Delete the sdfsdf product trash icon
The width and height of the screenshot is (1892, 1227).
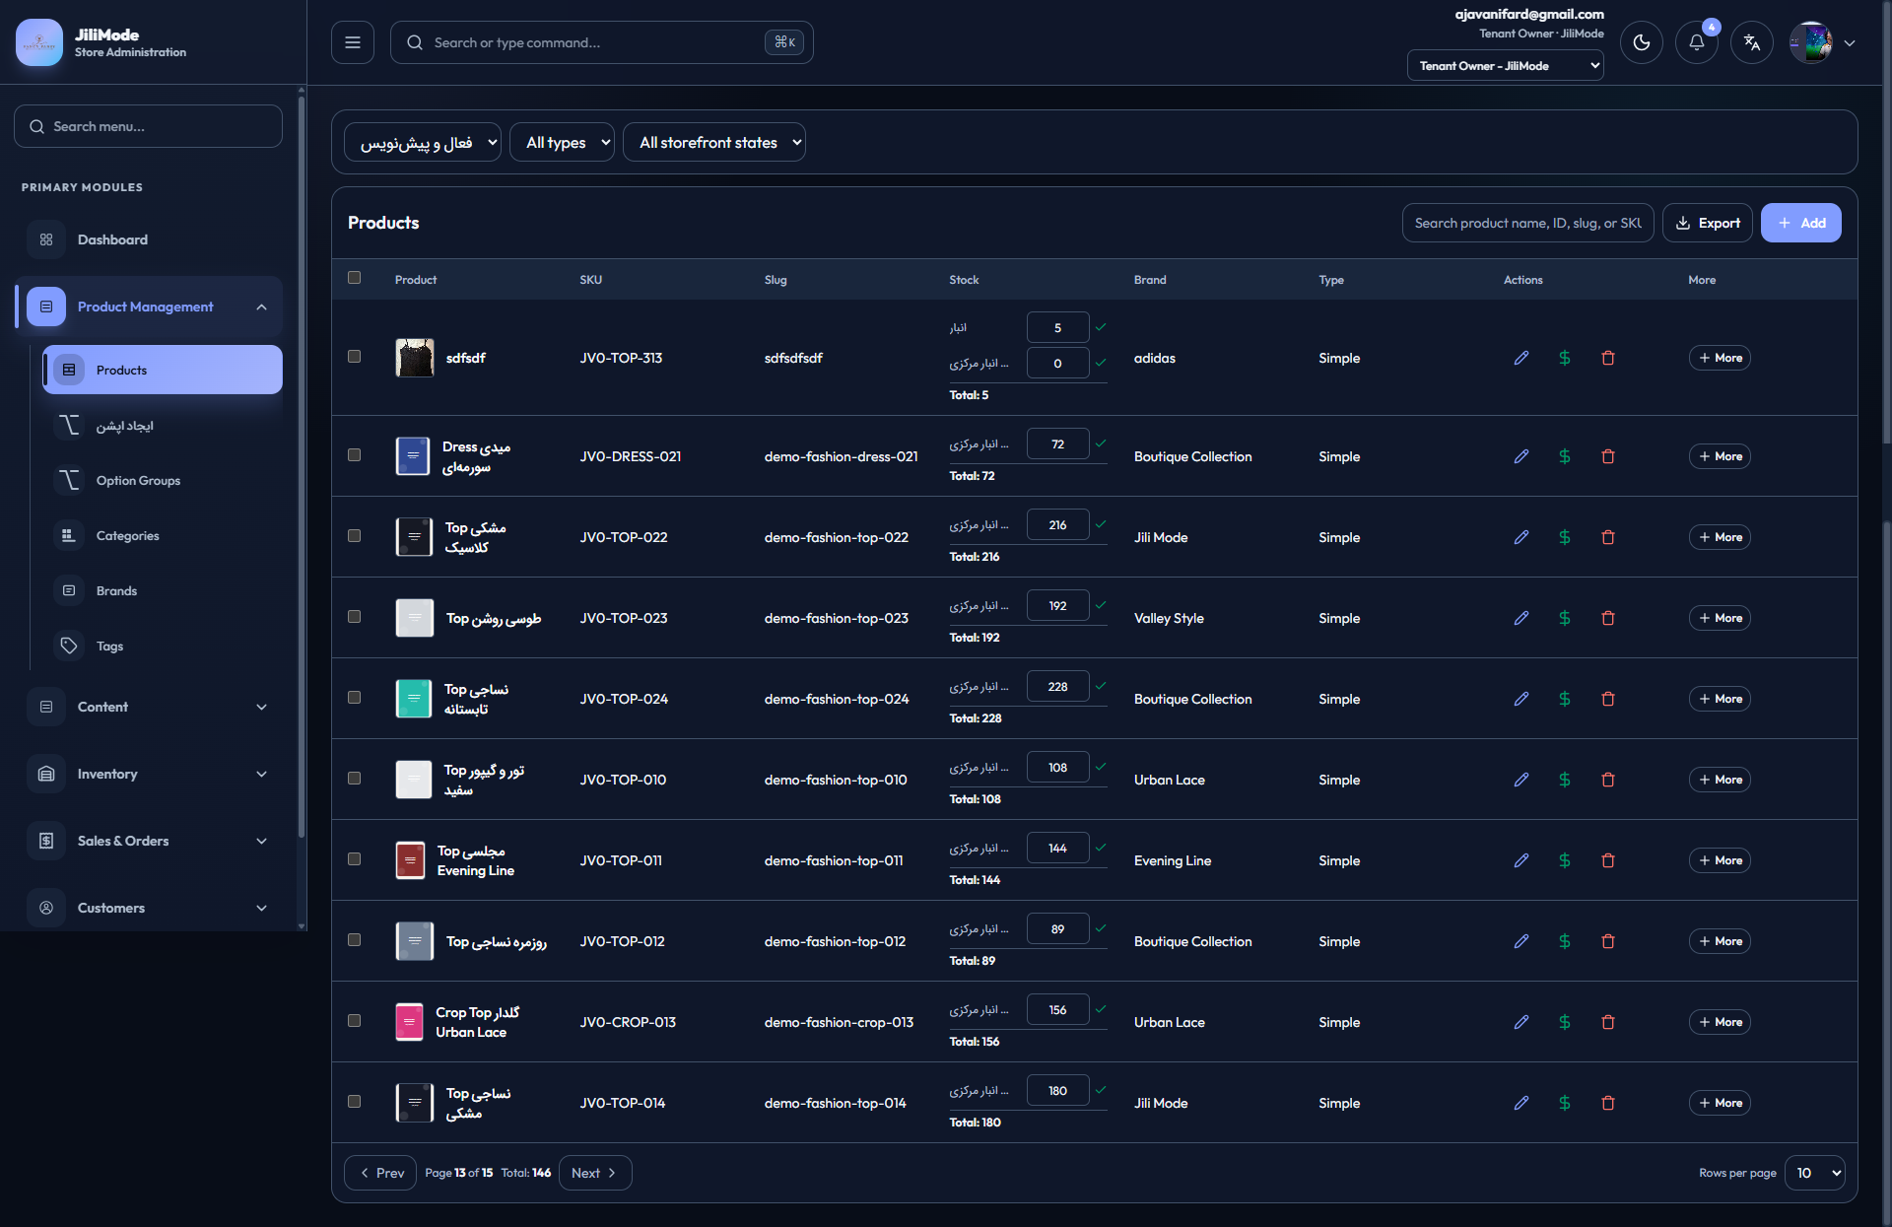(1608, 358)
